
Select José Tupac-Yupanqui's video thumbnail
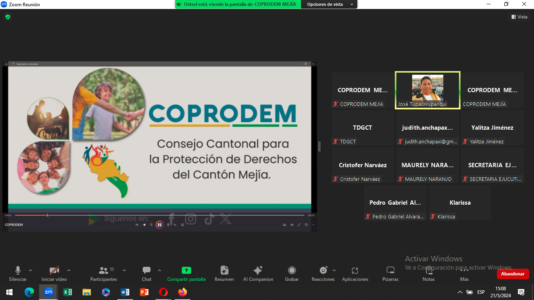coord(427,90)
